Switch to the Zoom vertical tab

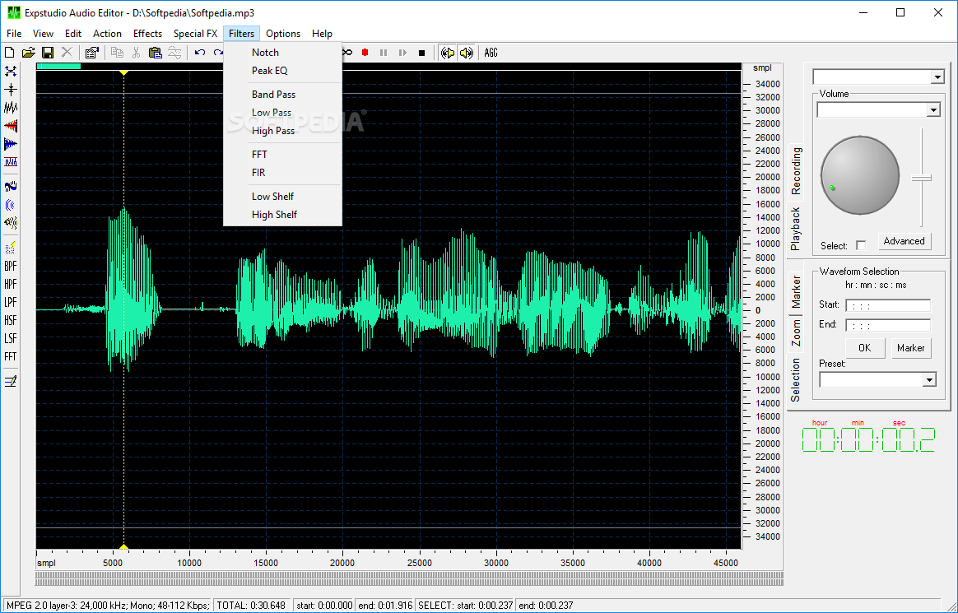pyautogui.click(x=796, y=332)
